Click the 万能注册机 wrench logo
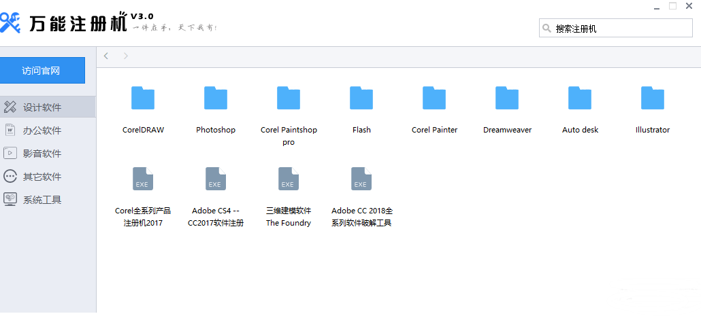701x316 pixels. [x=10, y=22]
